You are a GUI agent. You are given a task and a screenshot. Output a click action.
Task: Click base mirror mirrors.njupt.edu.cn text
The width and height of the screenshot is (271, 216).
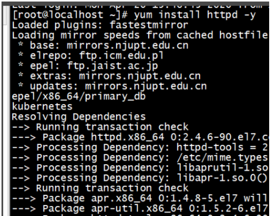point(128,46)
